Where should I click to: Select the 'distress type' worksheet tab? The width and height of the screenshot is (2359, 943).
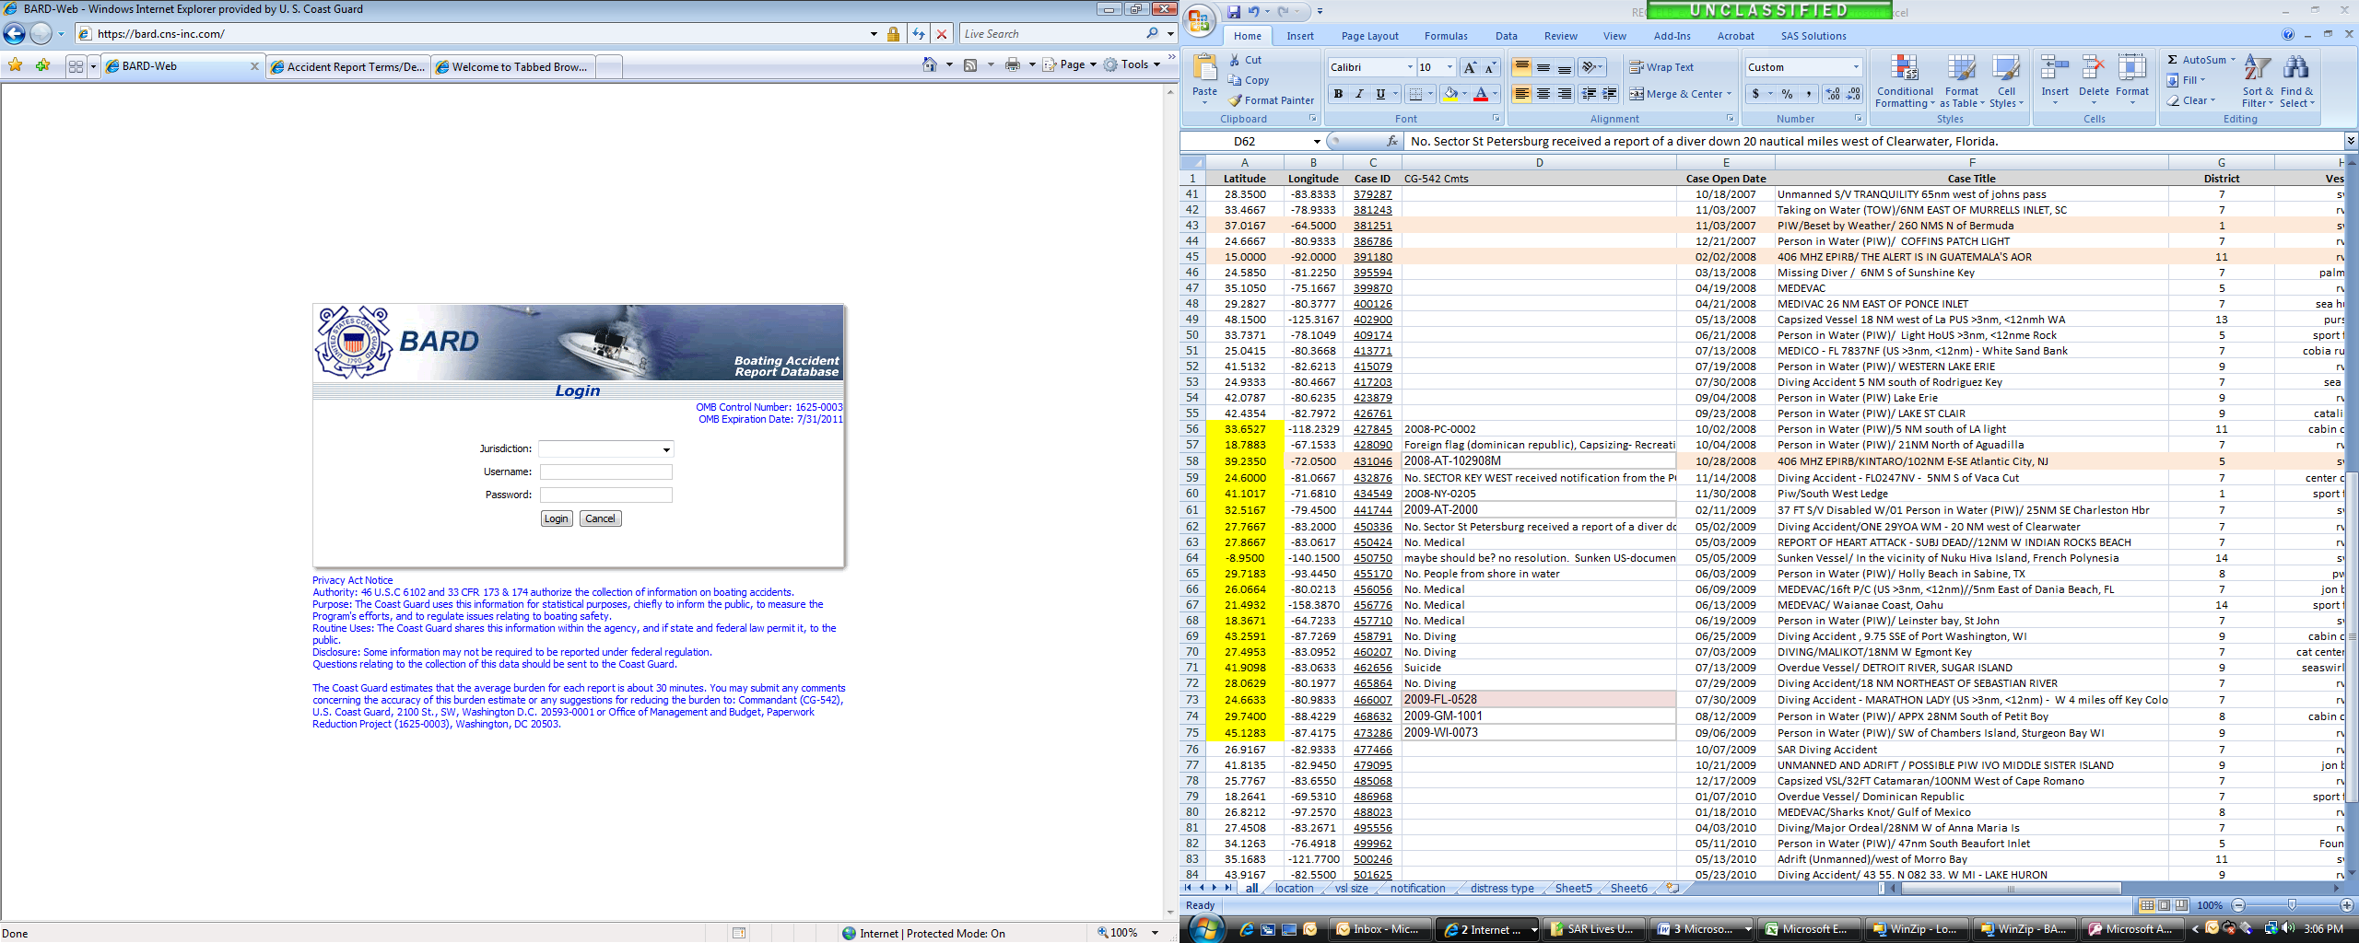1501,889
